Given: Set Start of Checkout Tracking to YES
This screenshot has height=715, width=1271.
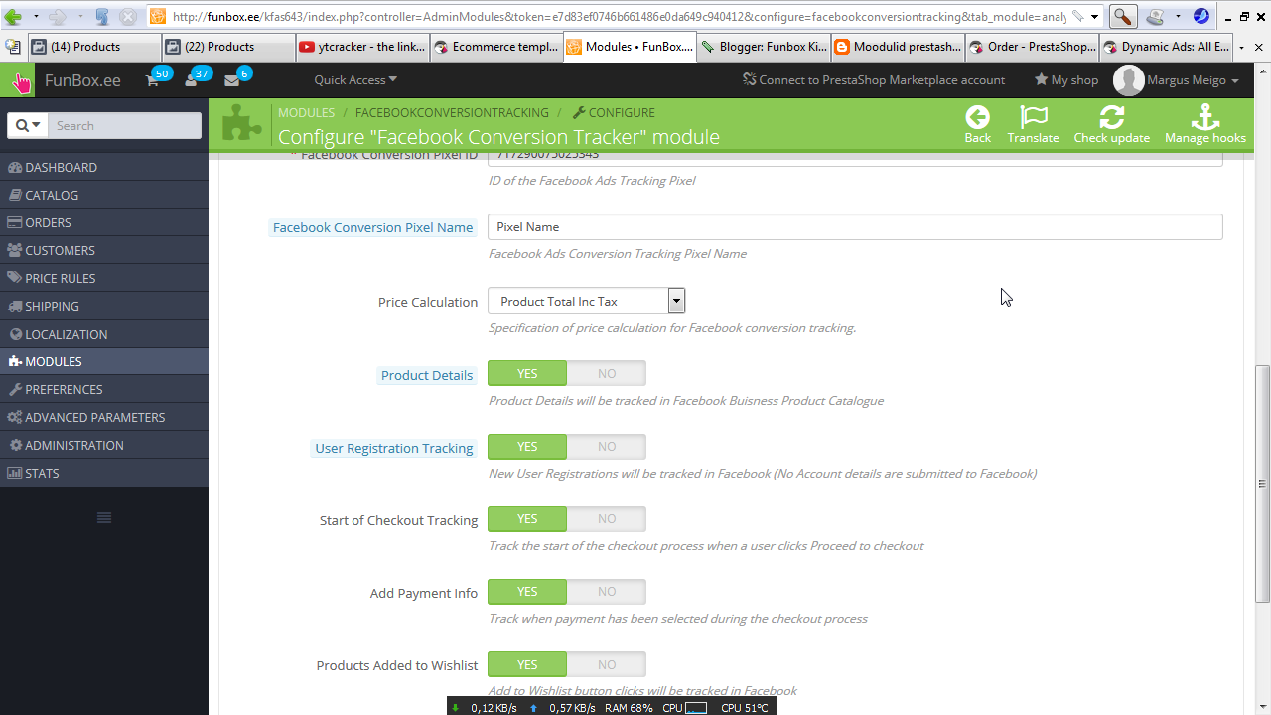Looking at the screenshot, I should point(527,518).
